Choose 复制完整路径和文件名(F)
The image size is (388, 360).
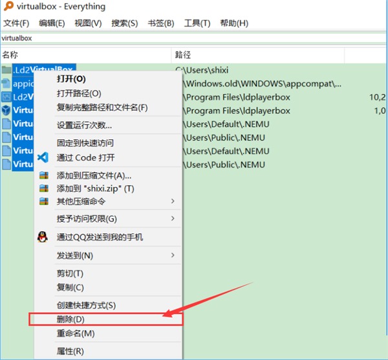click(x=102, y=107)
